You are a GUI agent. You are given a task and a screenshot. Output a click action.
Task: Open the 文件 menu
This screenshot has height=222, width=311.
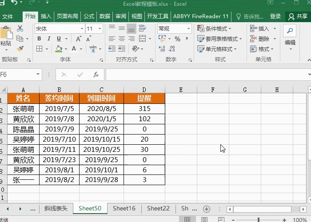(x=8, y=16)
